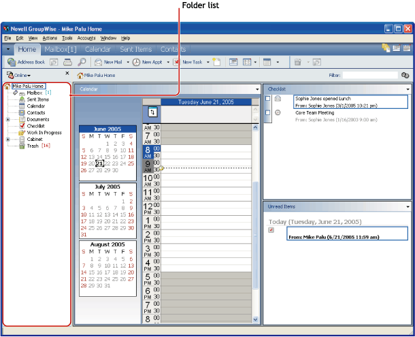The height and width of the screenshot is (337, 415).
Task: Select the 10:00 AM time slot
Action: click(x=206, y=177)
